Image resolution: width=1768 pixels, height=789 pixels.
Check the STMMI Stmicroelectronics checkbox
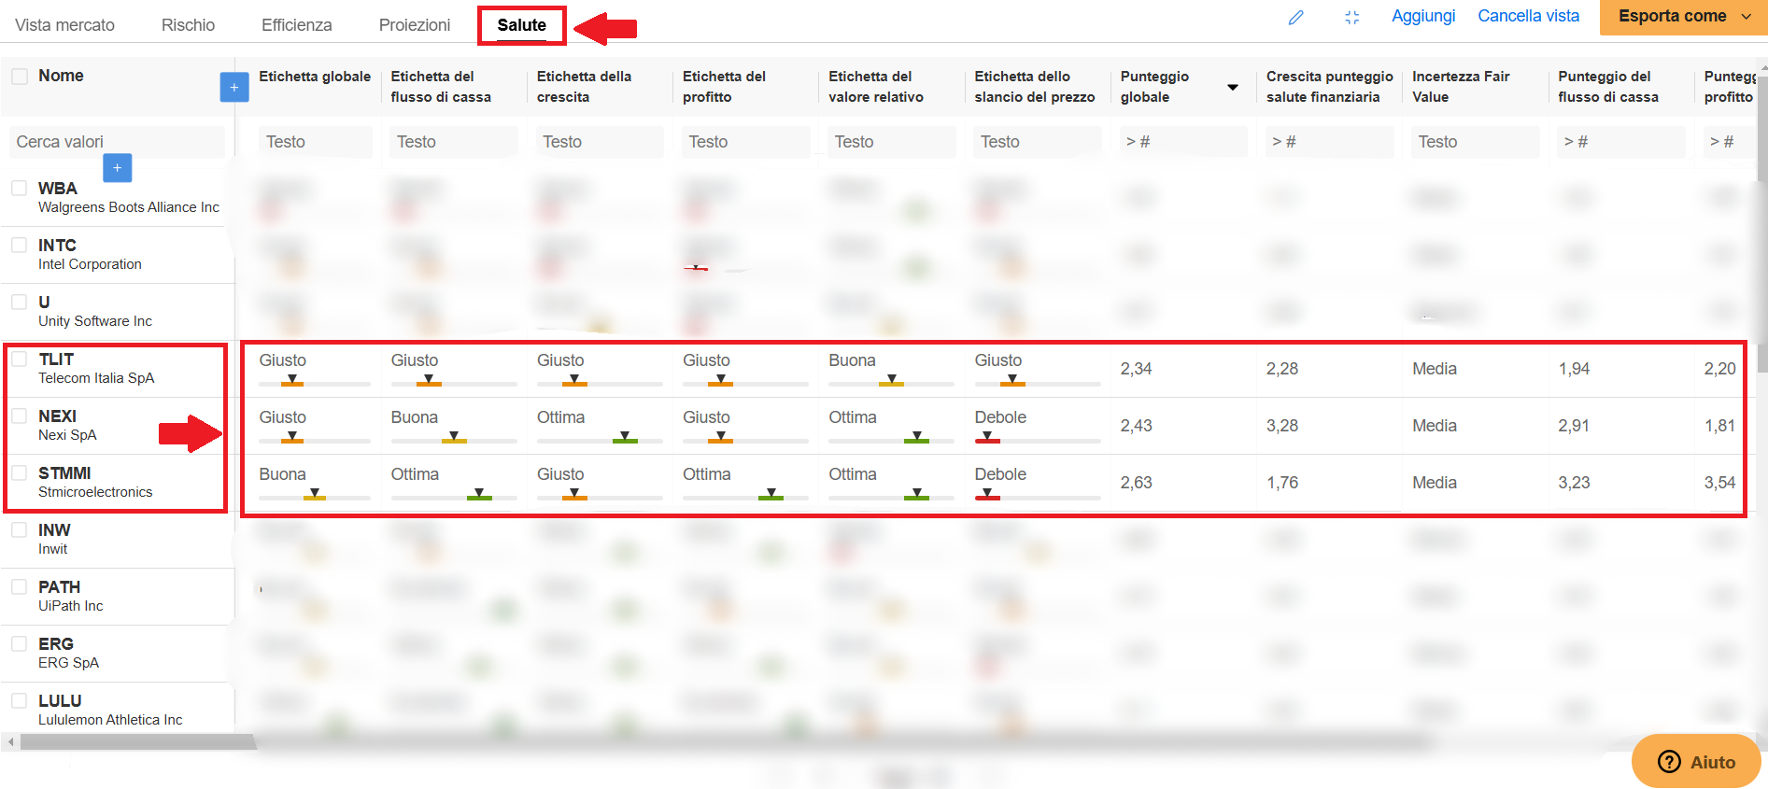pyautogui.click(x=19, y=472)
